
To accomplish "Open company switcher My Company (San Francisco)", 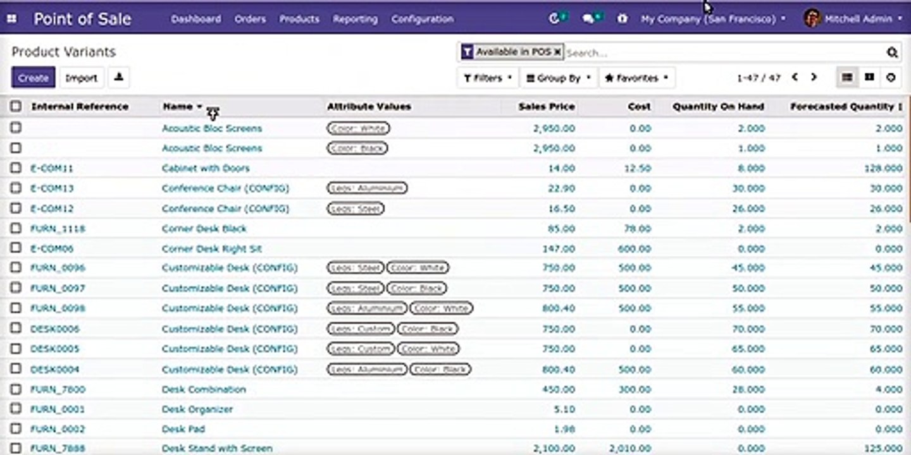I will [713, 19].
